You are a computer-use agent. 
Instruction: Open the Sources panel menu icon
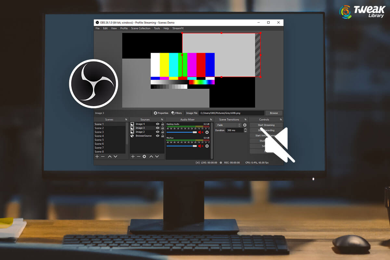162,120
